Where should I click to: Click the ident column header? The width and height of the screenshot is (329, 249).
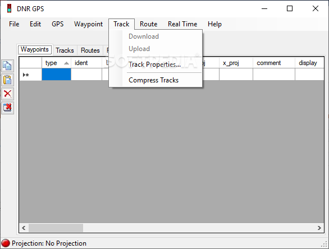pos(86,63)
